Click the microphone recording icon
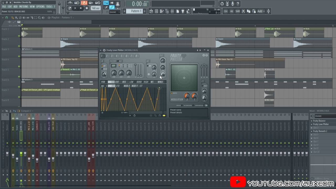 pos(233,4)
